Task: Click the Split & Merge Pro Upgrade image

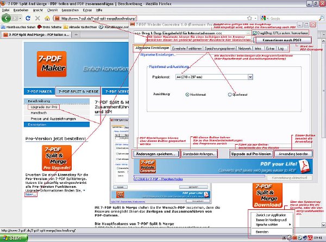Action: coord(57,158)
